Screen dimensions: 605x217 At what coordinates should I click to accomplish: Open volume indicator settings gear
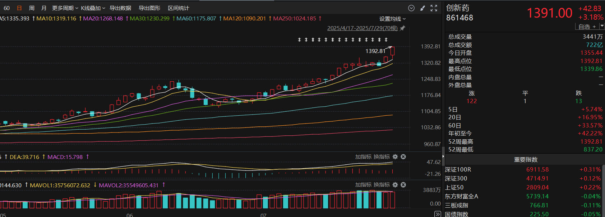tap(395, 185)
